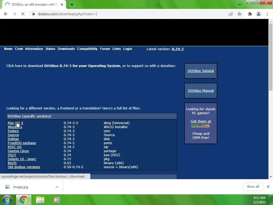
Task: Close the DOSBox tab
Action: click(x=62, y=5)
